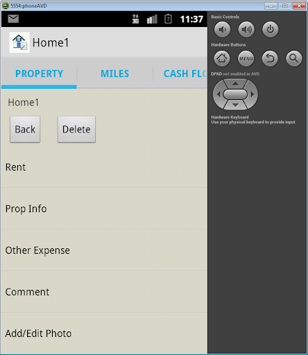Tap the battery status icon
The width and height of the screenshot is (308, 355).
coord(168,19)
